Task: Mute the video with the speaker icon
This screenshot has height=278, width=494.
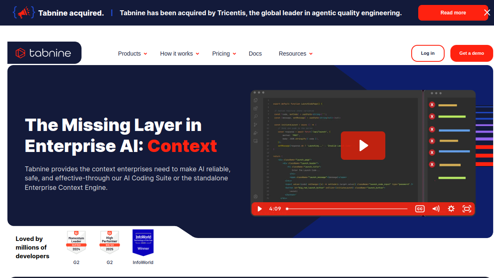Action: coord(436,209)
